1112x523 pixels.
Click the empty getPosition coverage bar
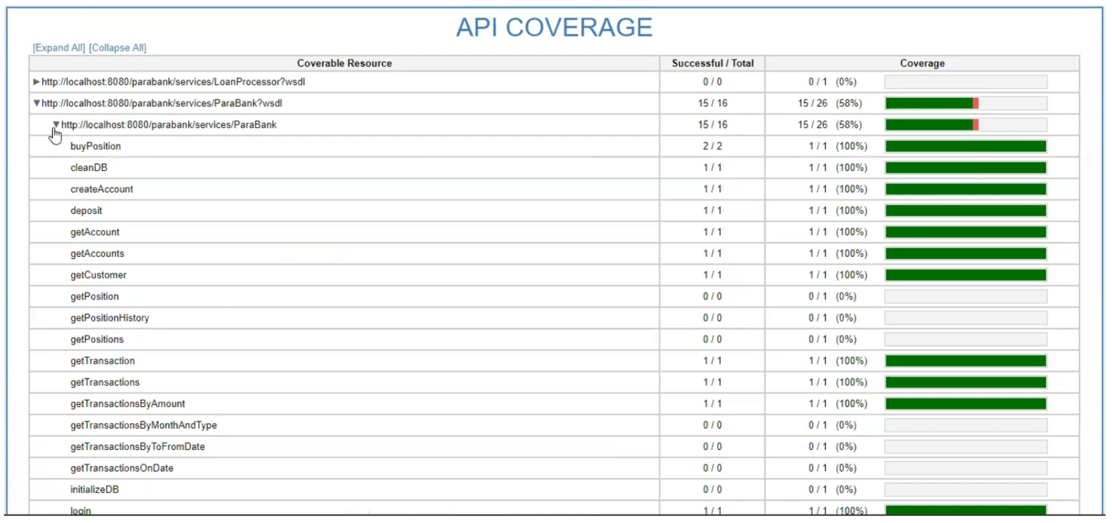[x=965, y=297]
